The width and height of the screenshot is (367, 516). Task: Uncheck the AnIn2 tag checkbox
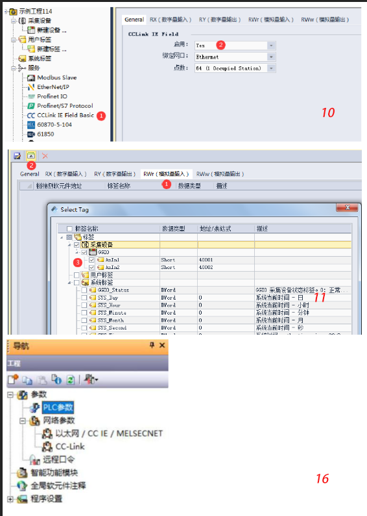[91, 267]
